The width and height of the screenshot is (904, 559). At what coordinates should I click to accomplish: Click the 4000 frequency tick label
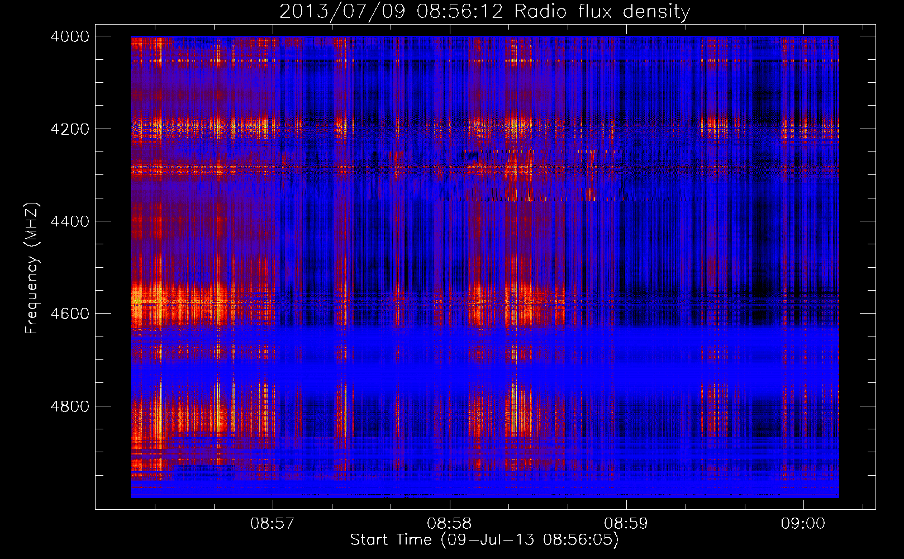click(70, 36)
